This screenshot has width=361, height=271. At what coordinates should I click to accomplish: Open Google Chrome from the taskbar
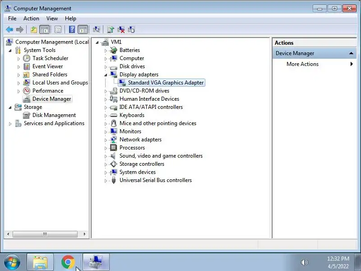[68, 262]
